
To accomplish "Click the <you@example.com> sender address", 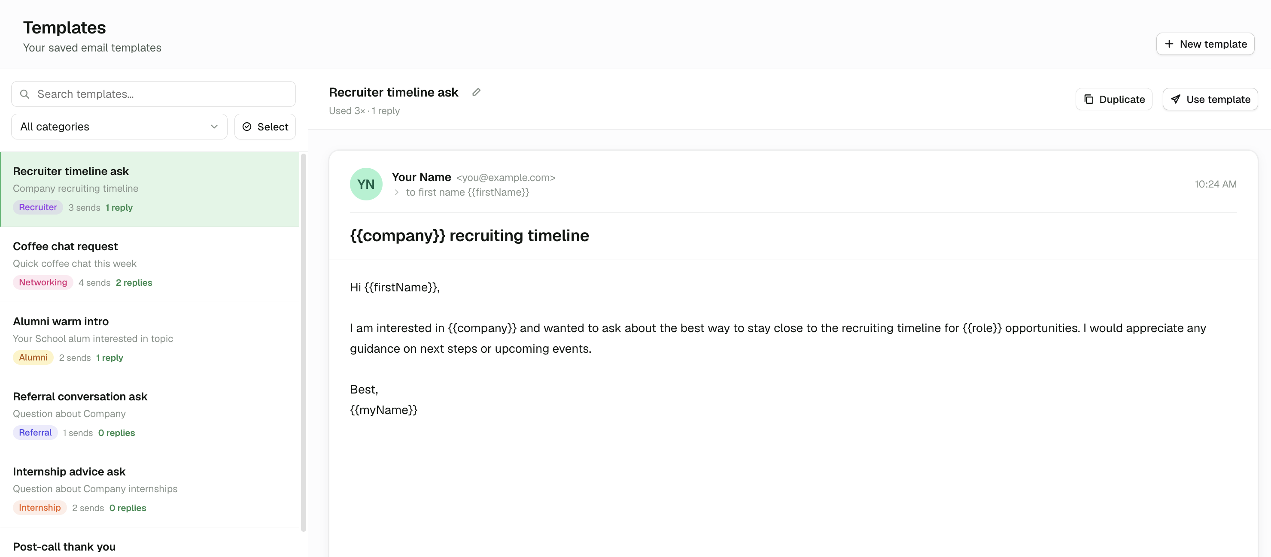I will [506, 178].
